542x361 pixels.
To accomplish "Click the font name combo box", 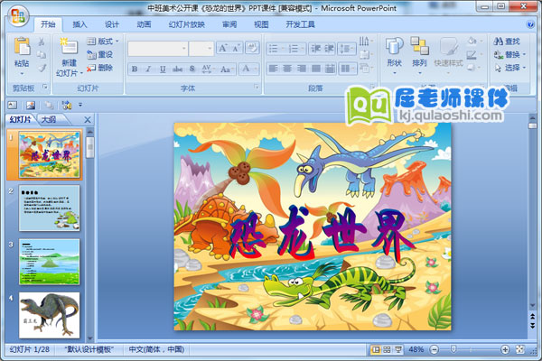I will pyautogui.click(x=157, y=49).
